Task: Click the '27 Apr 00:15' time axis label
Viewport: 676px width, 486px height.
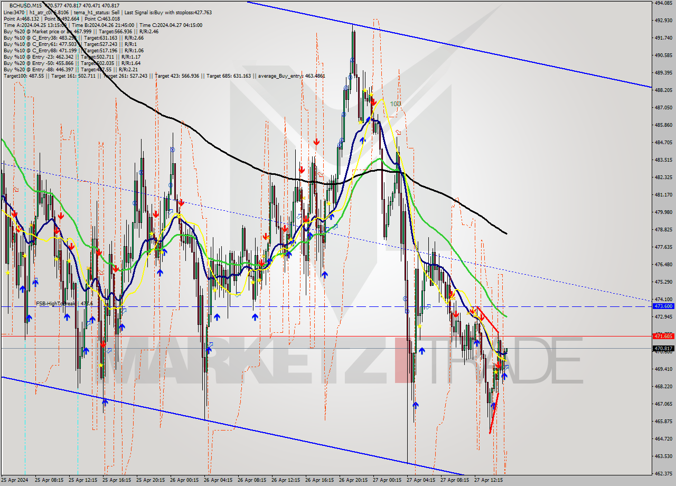Action: pyautogui.click(x=387, y=481)
